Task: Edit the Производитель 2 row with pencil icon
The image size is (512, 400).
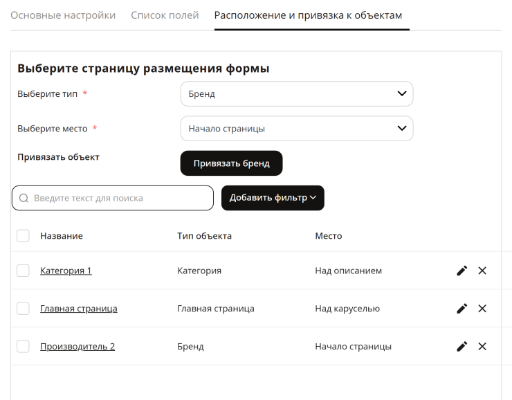Action: 461,347
